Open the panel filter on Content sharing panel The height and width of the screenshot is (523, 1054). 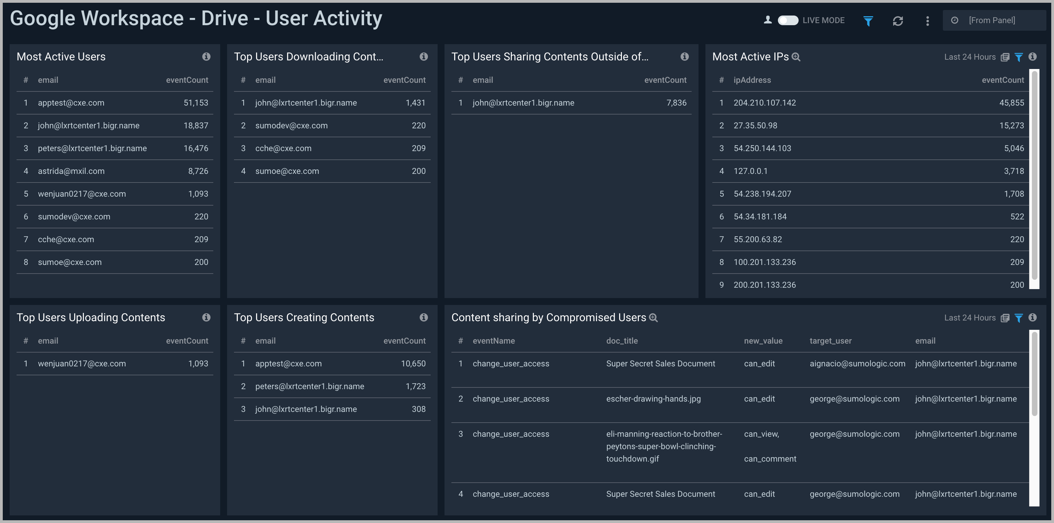1019,318
